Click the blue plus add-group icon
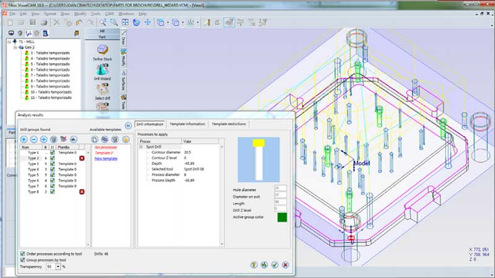 [24, 139]
